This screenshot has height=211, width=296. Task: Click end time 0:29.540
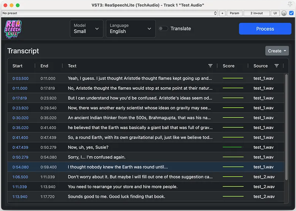[48, 108]
